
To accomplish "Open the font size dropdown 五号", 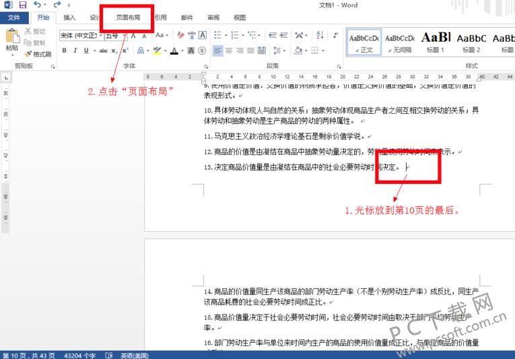I will pos(115,36).
